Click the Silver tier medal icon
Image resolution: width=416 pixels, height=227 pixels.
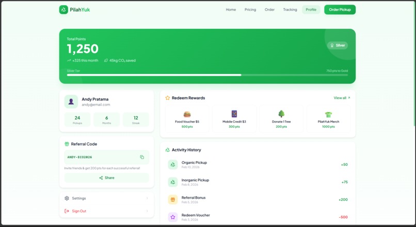click(x=332, y=45)
